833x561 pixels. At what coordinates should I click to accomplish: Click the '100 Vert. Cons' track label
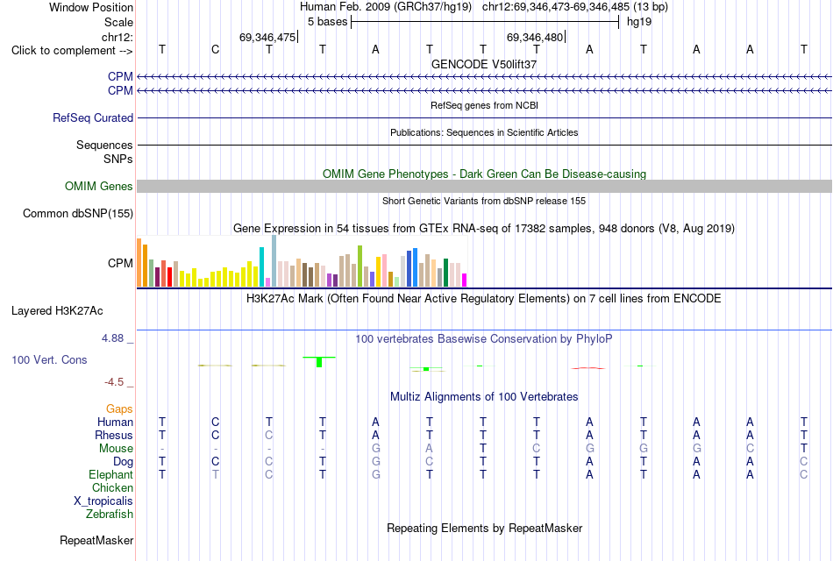click(x=49, y=359)
